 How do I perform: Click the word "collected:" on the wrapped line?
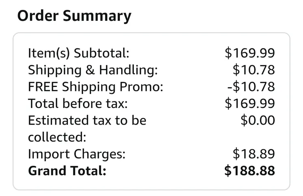point(51,137)
